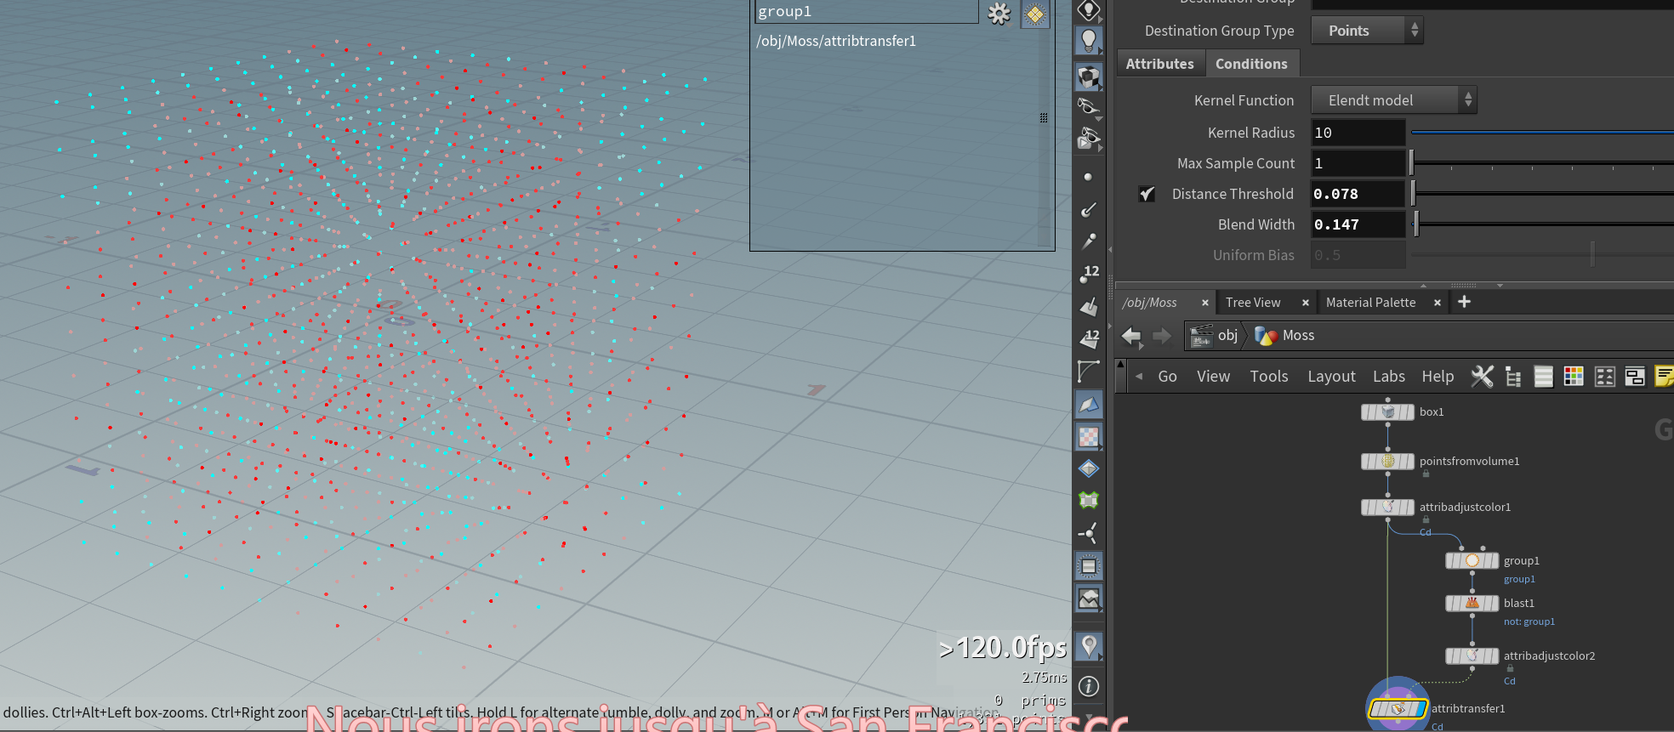Toggle the point numbers display icon
The width and height of the screenshot is (1674, 732).
coord(1089,274)
